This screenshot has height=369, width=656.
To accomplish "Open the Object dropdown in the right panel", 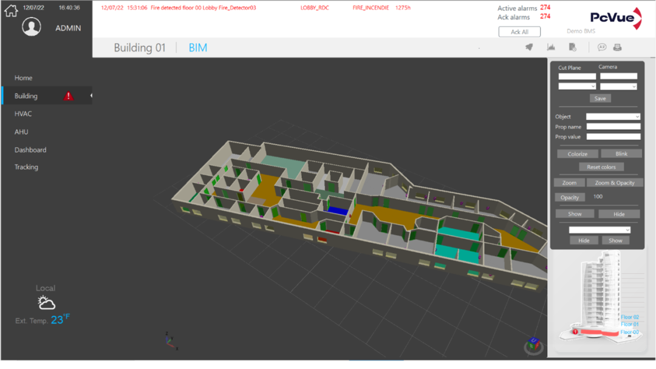I will pyautogui.click(x=613, y=117).
